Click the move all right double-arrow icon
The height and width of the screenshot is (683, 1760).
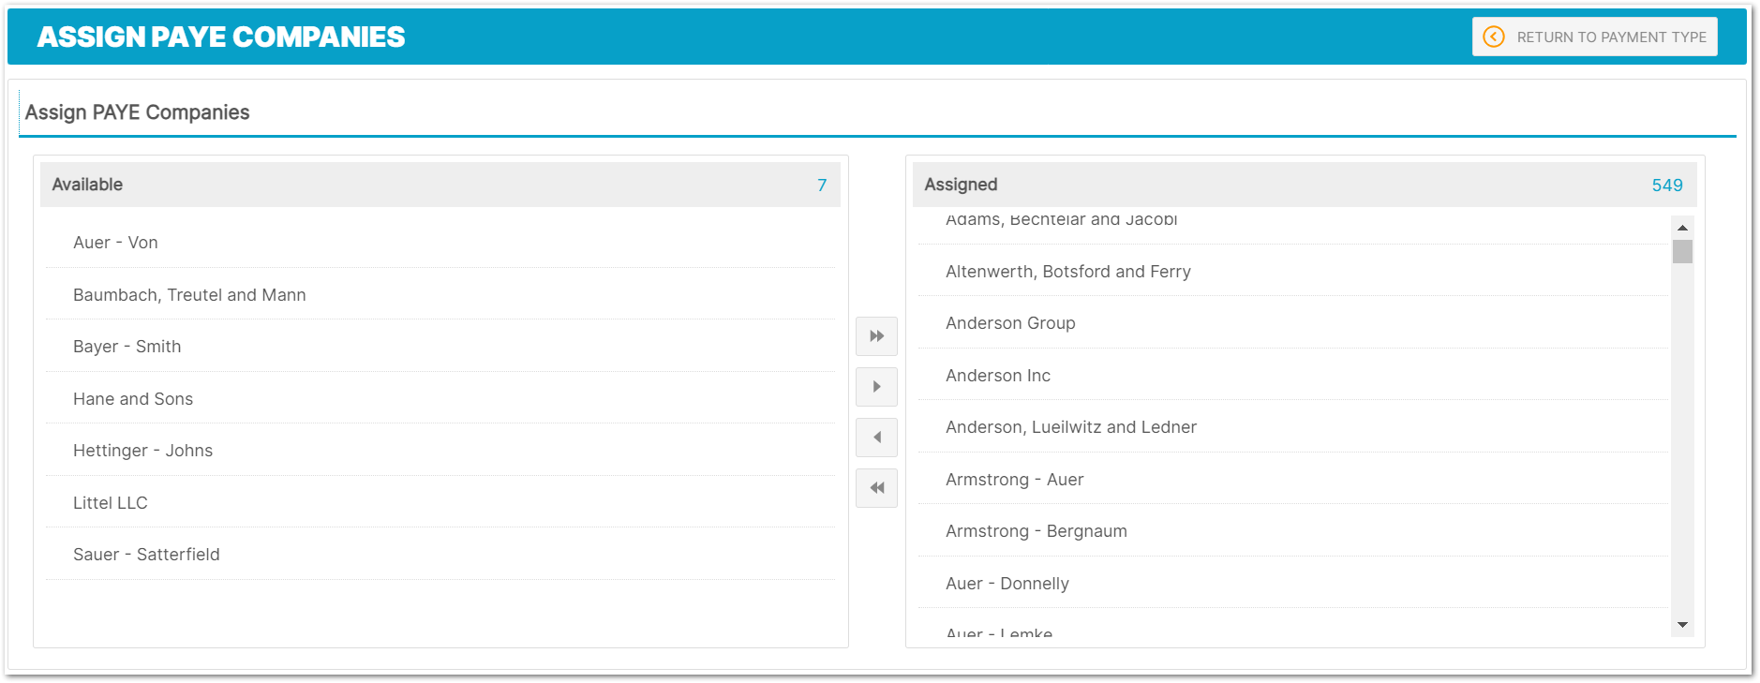click(x=876, y=336)
